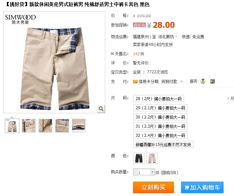Image resolution: width=234 pixels, height=196 pixels.
Task: View the button close-up thumbnail
Action: coord(29,126)
